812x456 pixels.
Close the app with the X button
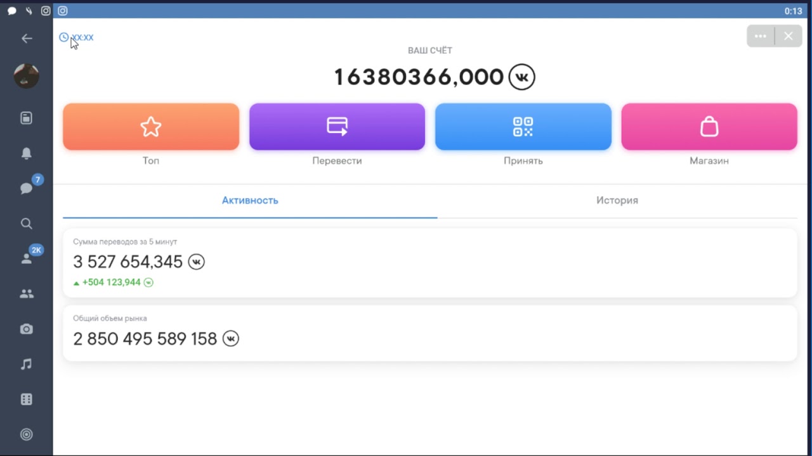788,36
